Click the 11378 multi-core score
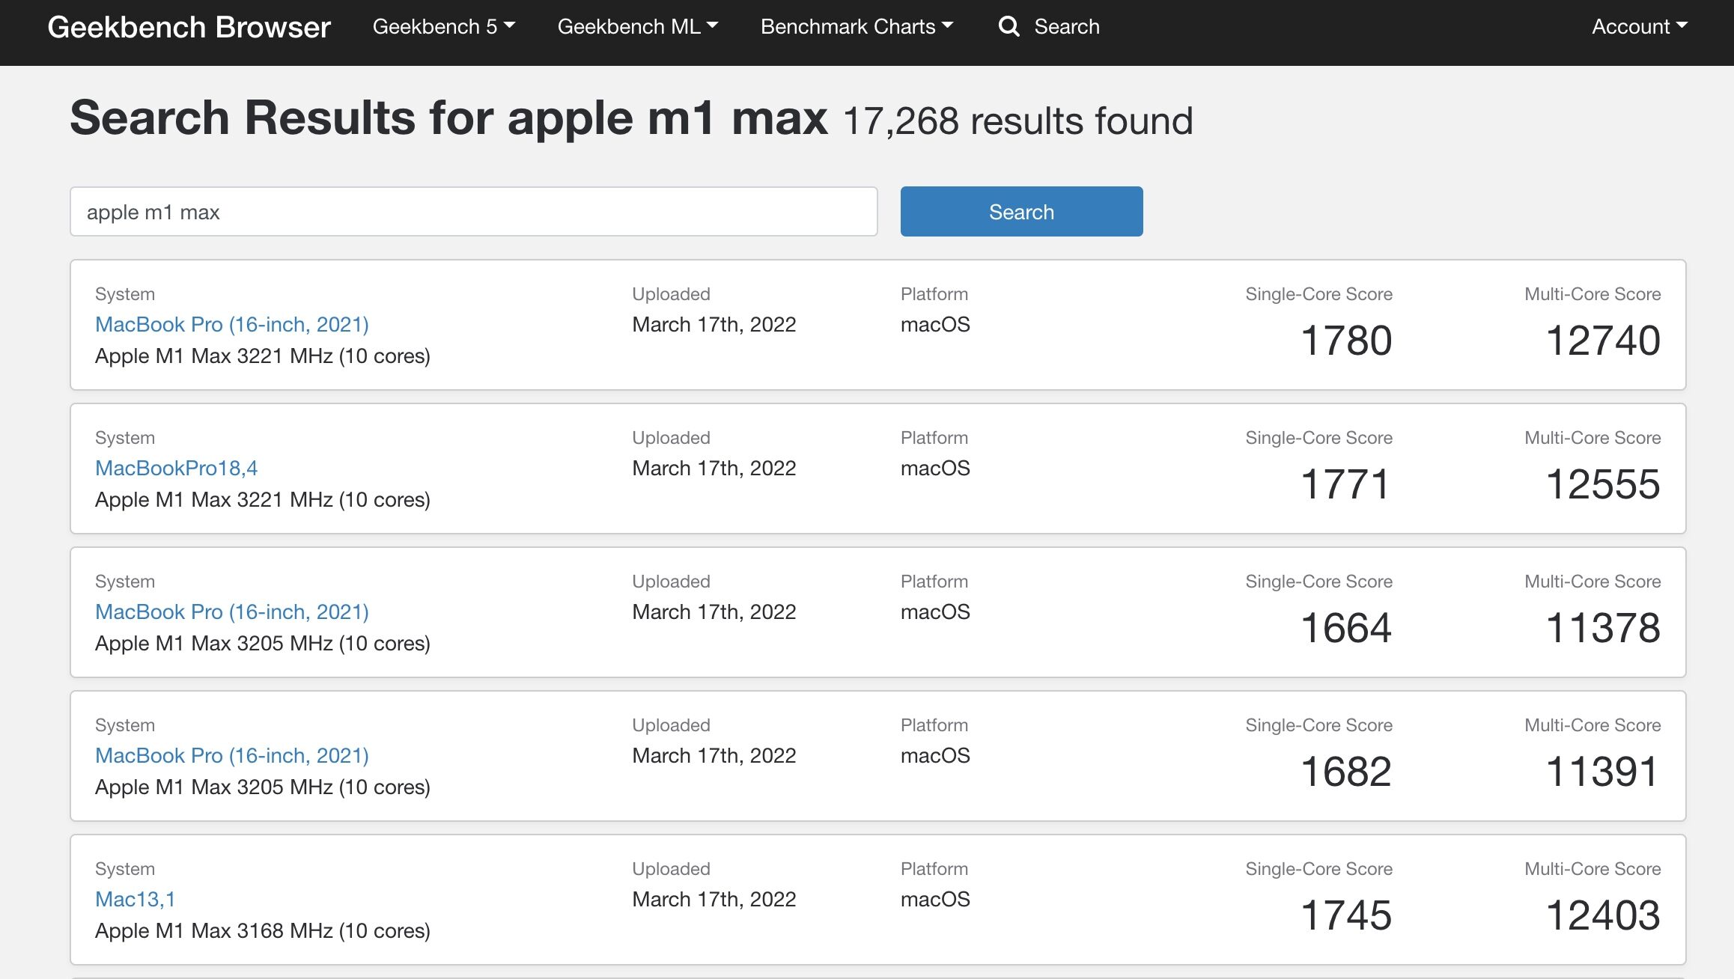The height and width of the screenshot is (979, 1734). (1603, 628)
